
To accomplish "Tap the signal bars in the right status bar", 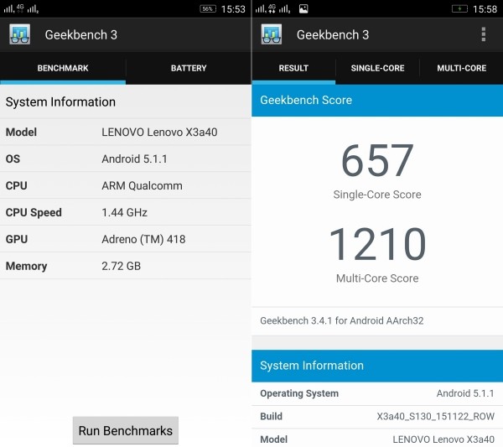I will 272,8.
